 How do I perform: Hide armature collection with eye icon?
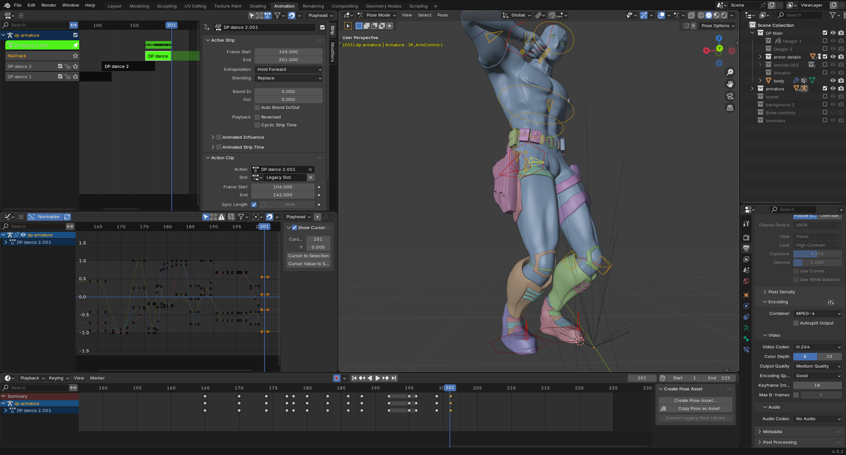(x=833, y=89)
